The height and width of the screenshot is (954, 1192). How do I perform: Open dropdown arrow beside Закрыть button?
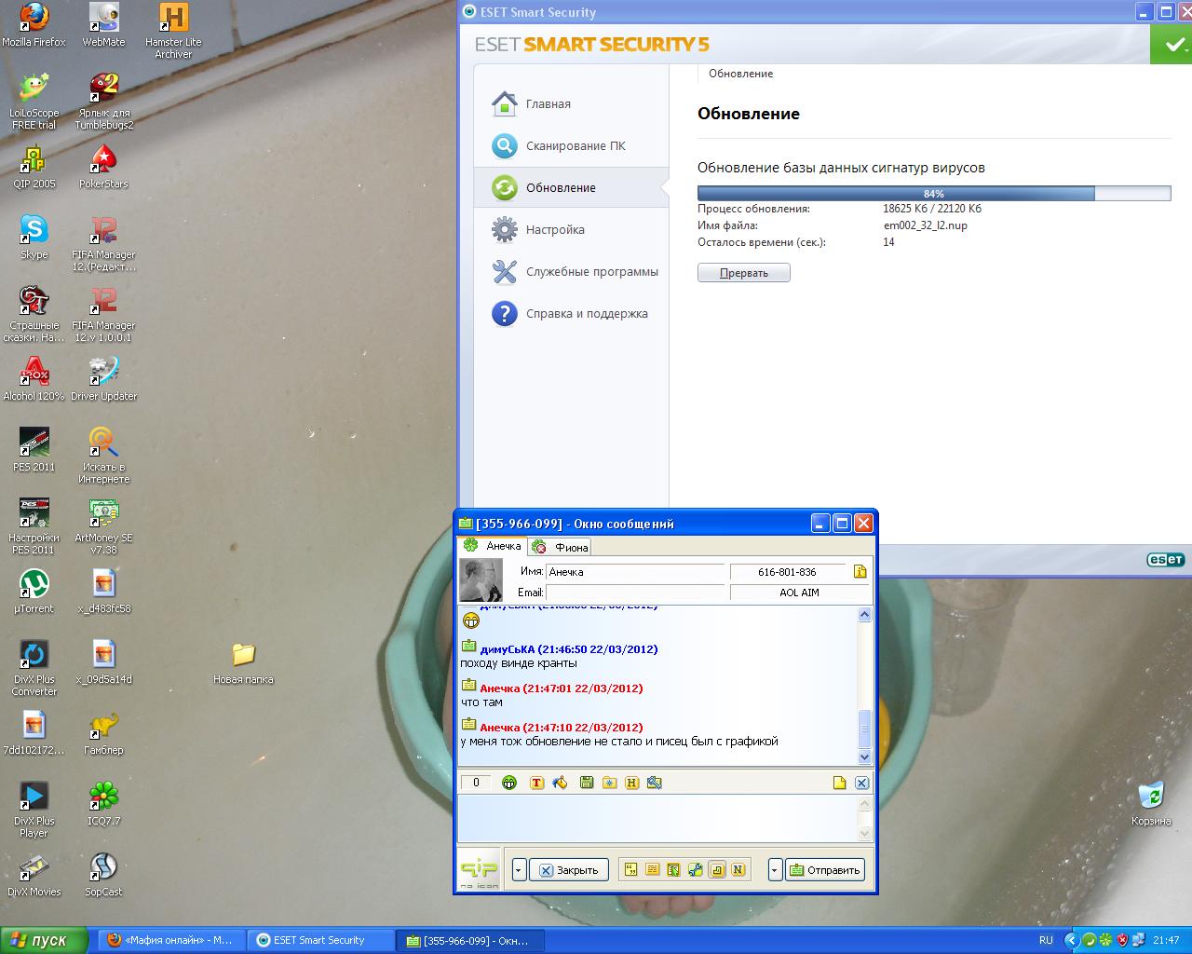point(520,869)
